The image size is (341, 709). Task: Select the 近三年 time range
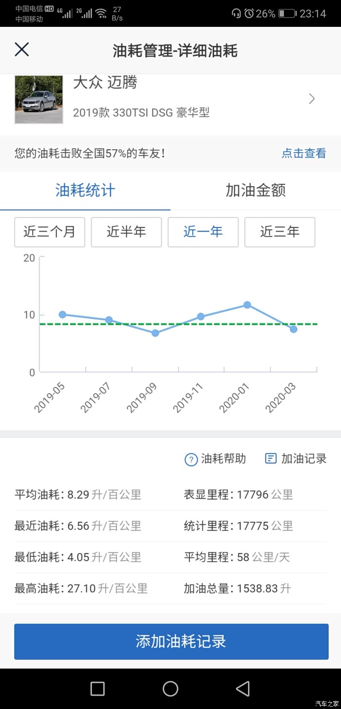click(x=280, y=232)
